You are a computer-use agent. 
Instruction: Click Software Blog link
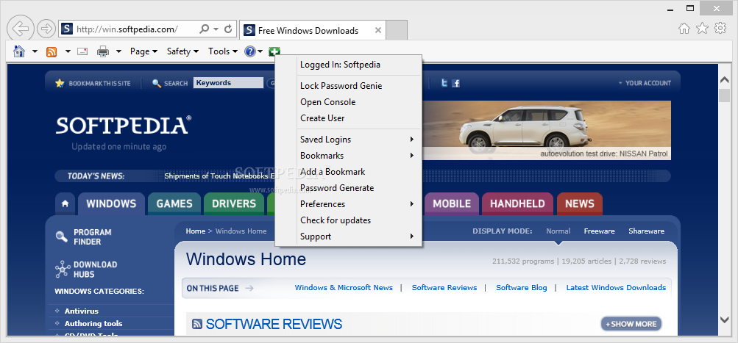pos(522,288)
